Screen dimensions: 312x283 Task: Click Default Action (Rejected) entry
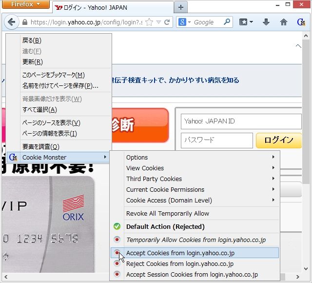pos(195,226)
